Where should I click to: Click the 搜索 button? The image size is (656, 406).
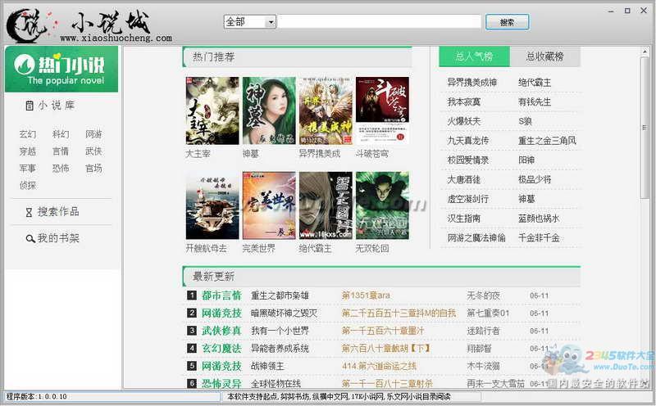pyautogui.click(x=507, y=22)
